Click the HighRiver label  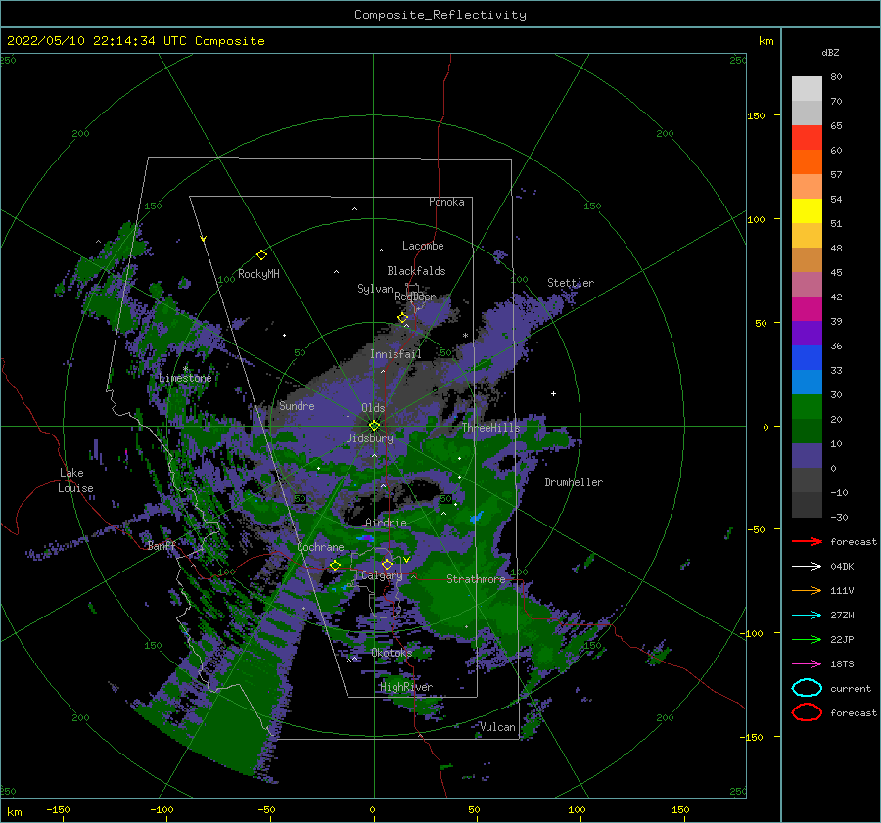(406, 687)
